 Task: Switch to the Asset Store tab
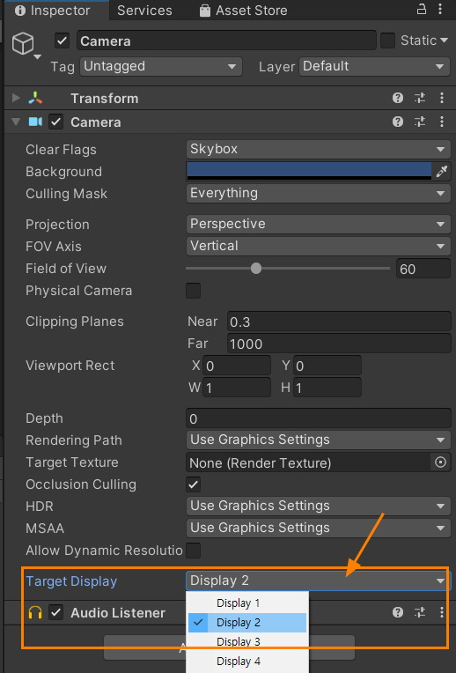click(x=244, y=11)
